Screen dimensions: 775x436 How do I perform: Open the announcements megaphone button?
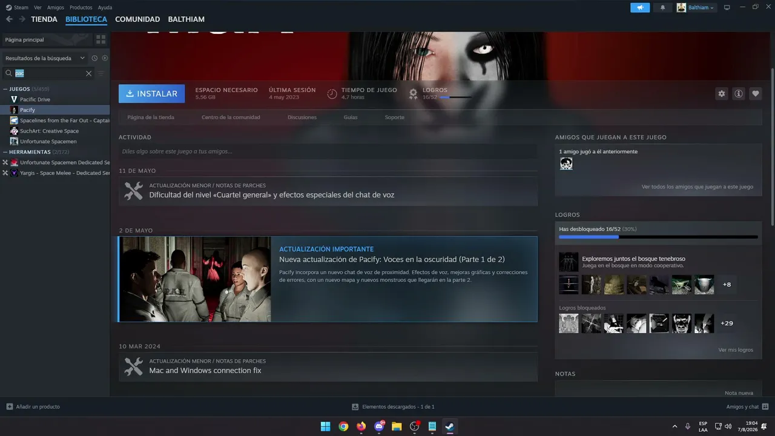click(639, 7)
